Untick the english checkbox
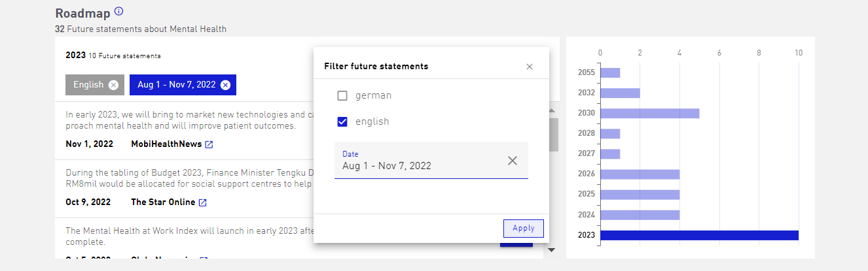The height and width of the screenshot is (271, 868). pos(342,121)
